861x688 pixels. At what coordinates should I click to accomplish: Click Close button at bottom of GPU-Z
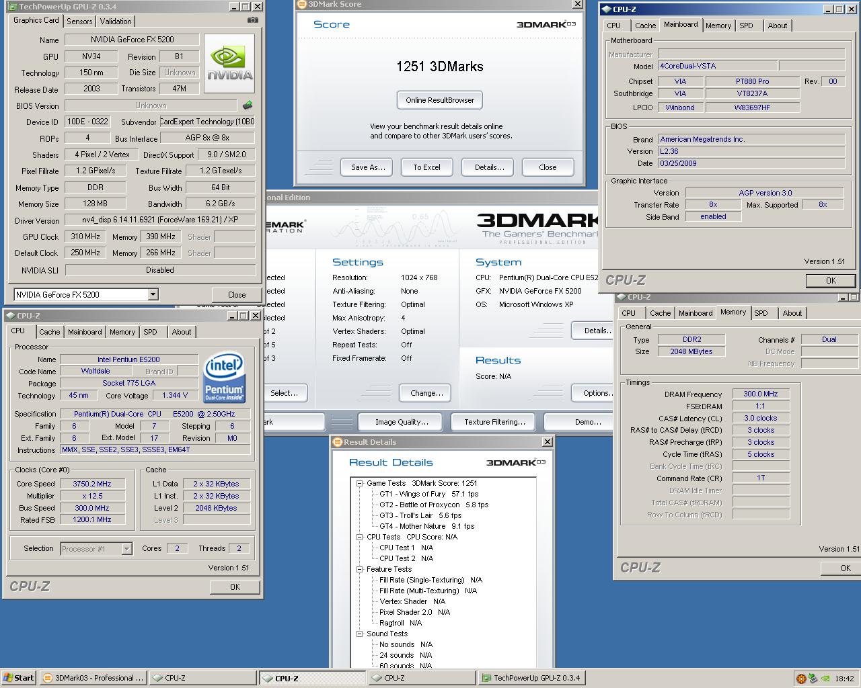pos(237,295)
